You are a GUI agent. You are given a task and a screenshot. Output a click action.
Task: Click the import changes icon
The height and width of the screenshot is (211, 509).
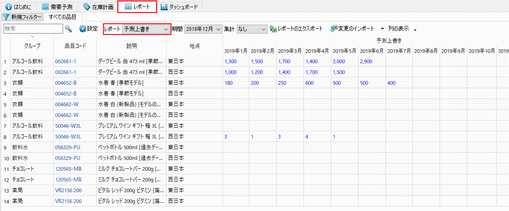pyautogui.click(x=334, y=29)
